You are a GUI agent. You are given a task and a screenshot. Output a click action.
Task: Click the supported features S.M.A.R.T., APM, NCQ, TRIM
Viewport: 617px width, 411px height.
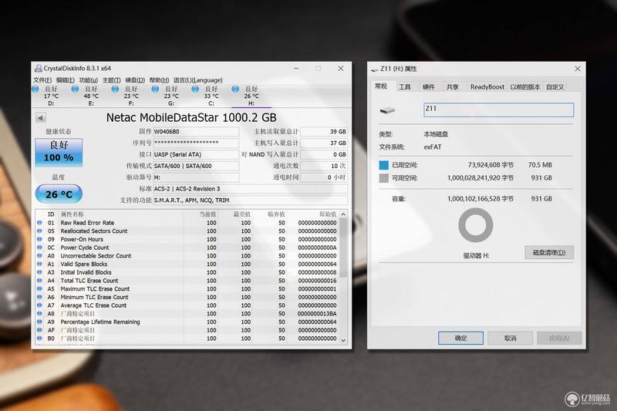tap(250, 200)
